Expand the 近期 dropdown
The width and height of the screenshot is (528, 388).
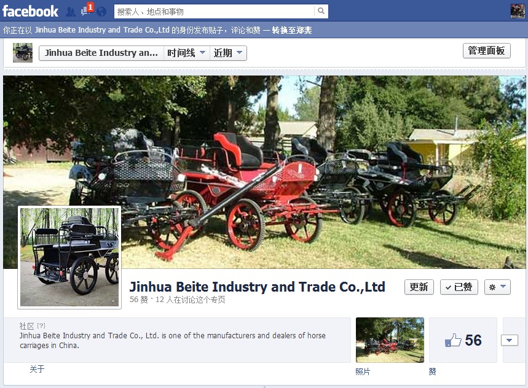(x=228, y=53)
